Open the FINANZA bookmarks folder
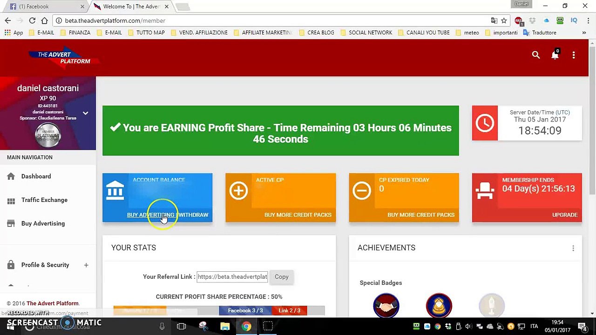This screenshot has width=596, height=335. (x=75, y=33)
